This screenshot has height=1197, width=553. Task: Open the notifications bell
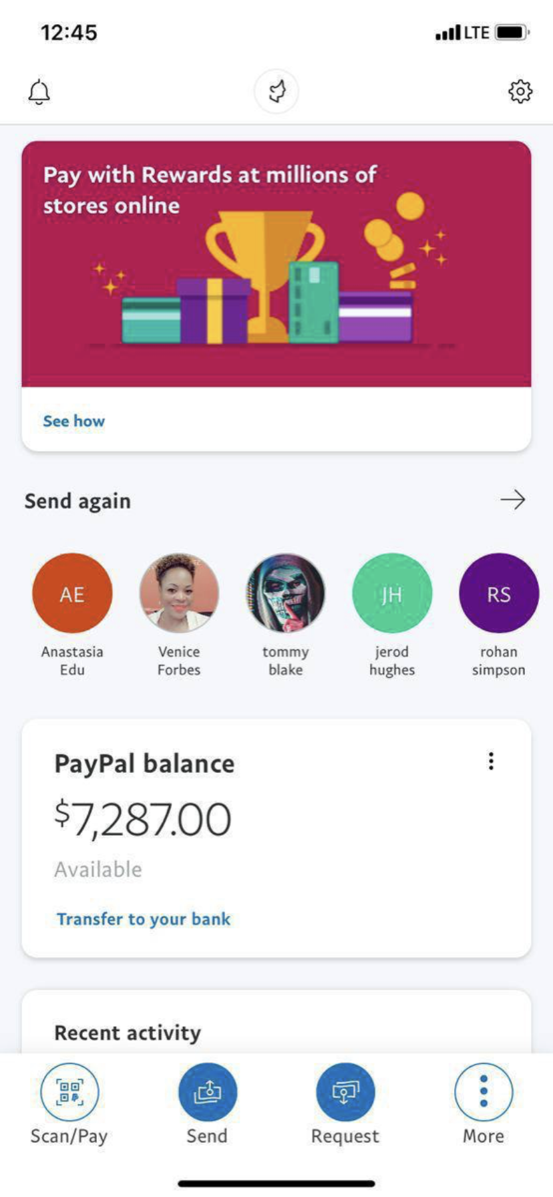(x=39, y=92)
